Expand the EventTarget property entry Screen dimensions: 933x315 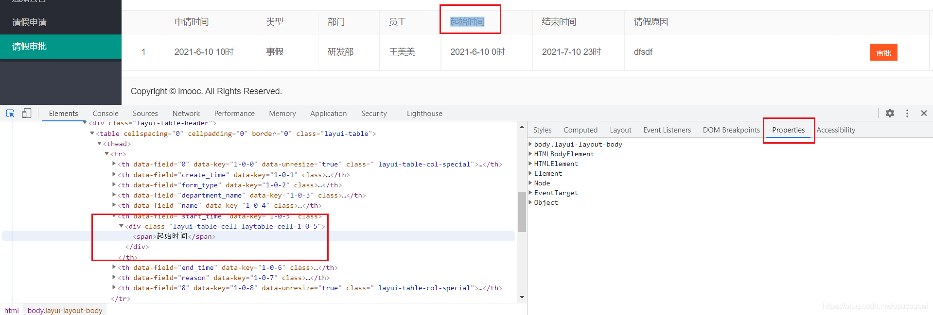[530, 193]
